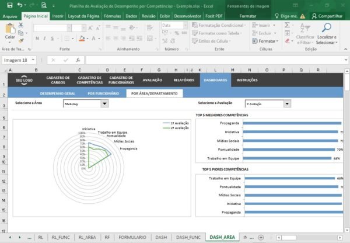Click the Name Box showing Imagem 18
This screenshot has height=243, width=350.
click(x=19, y=60)
